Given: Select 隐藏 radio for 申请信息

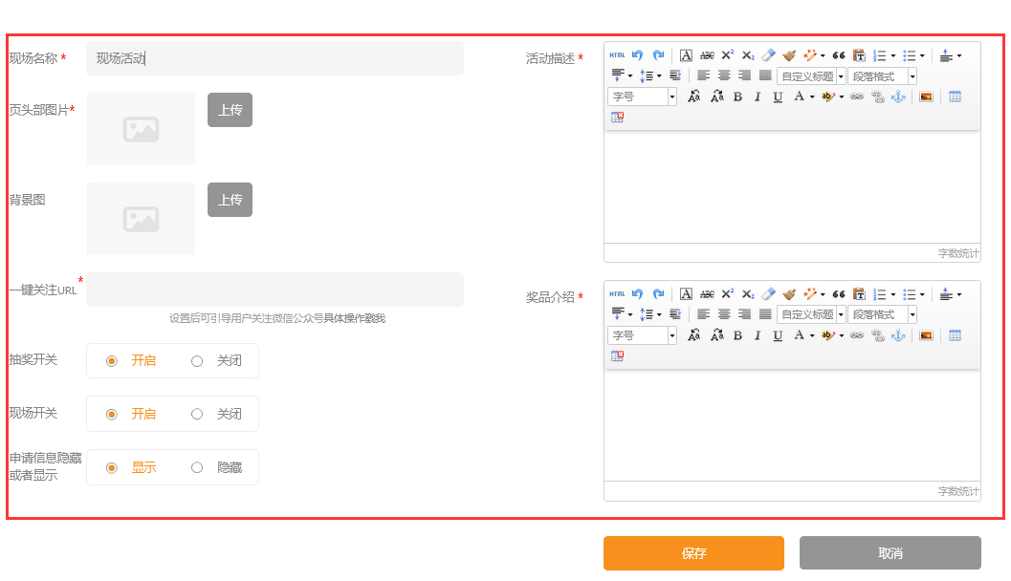Looking at the screenshot, I should point(197,467).
